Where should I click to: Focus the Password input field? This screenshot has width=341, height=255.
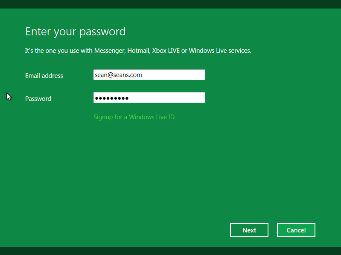coord(149,98)
